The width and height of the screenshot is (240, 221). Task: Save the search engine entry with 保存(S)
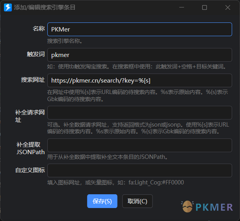click(x=102, y=201)
